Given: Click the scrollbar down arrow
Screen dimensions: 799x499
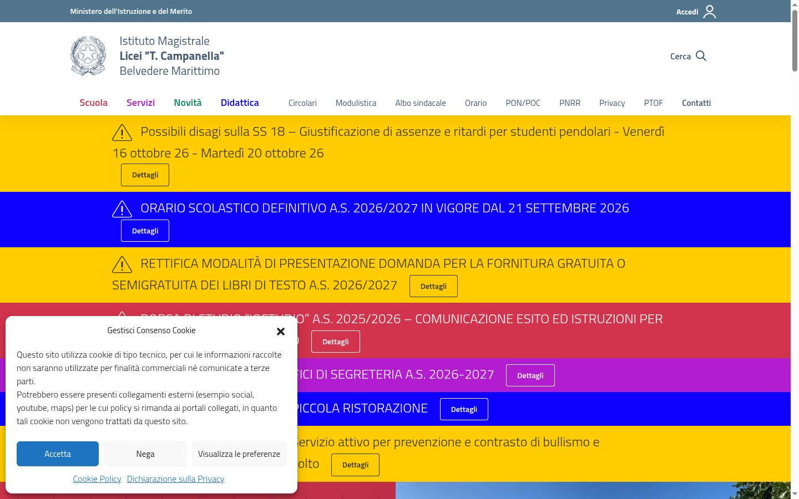Looking at the screenshot, I should pos(795,493).
